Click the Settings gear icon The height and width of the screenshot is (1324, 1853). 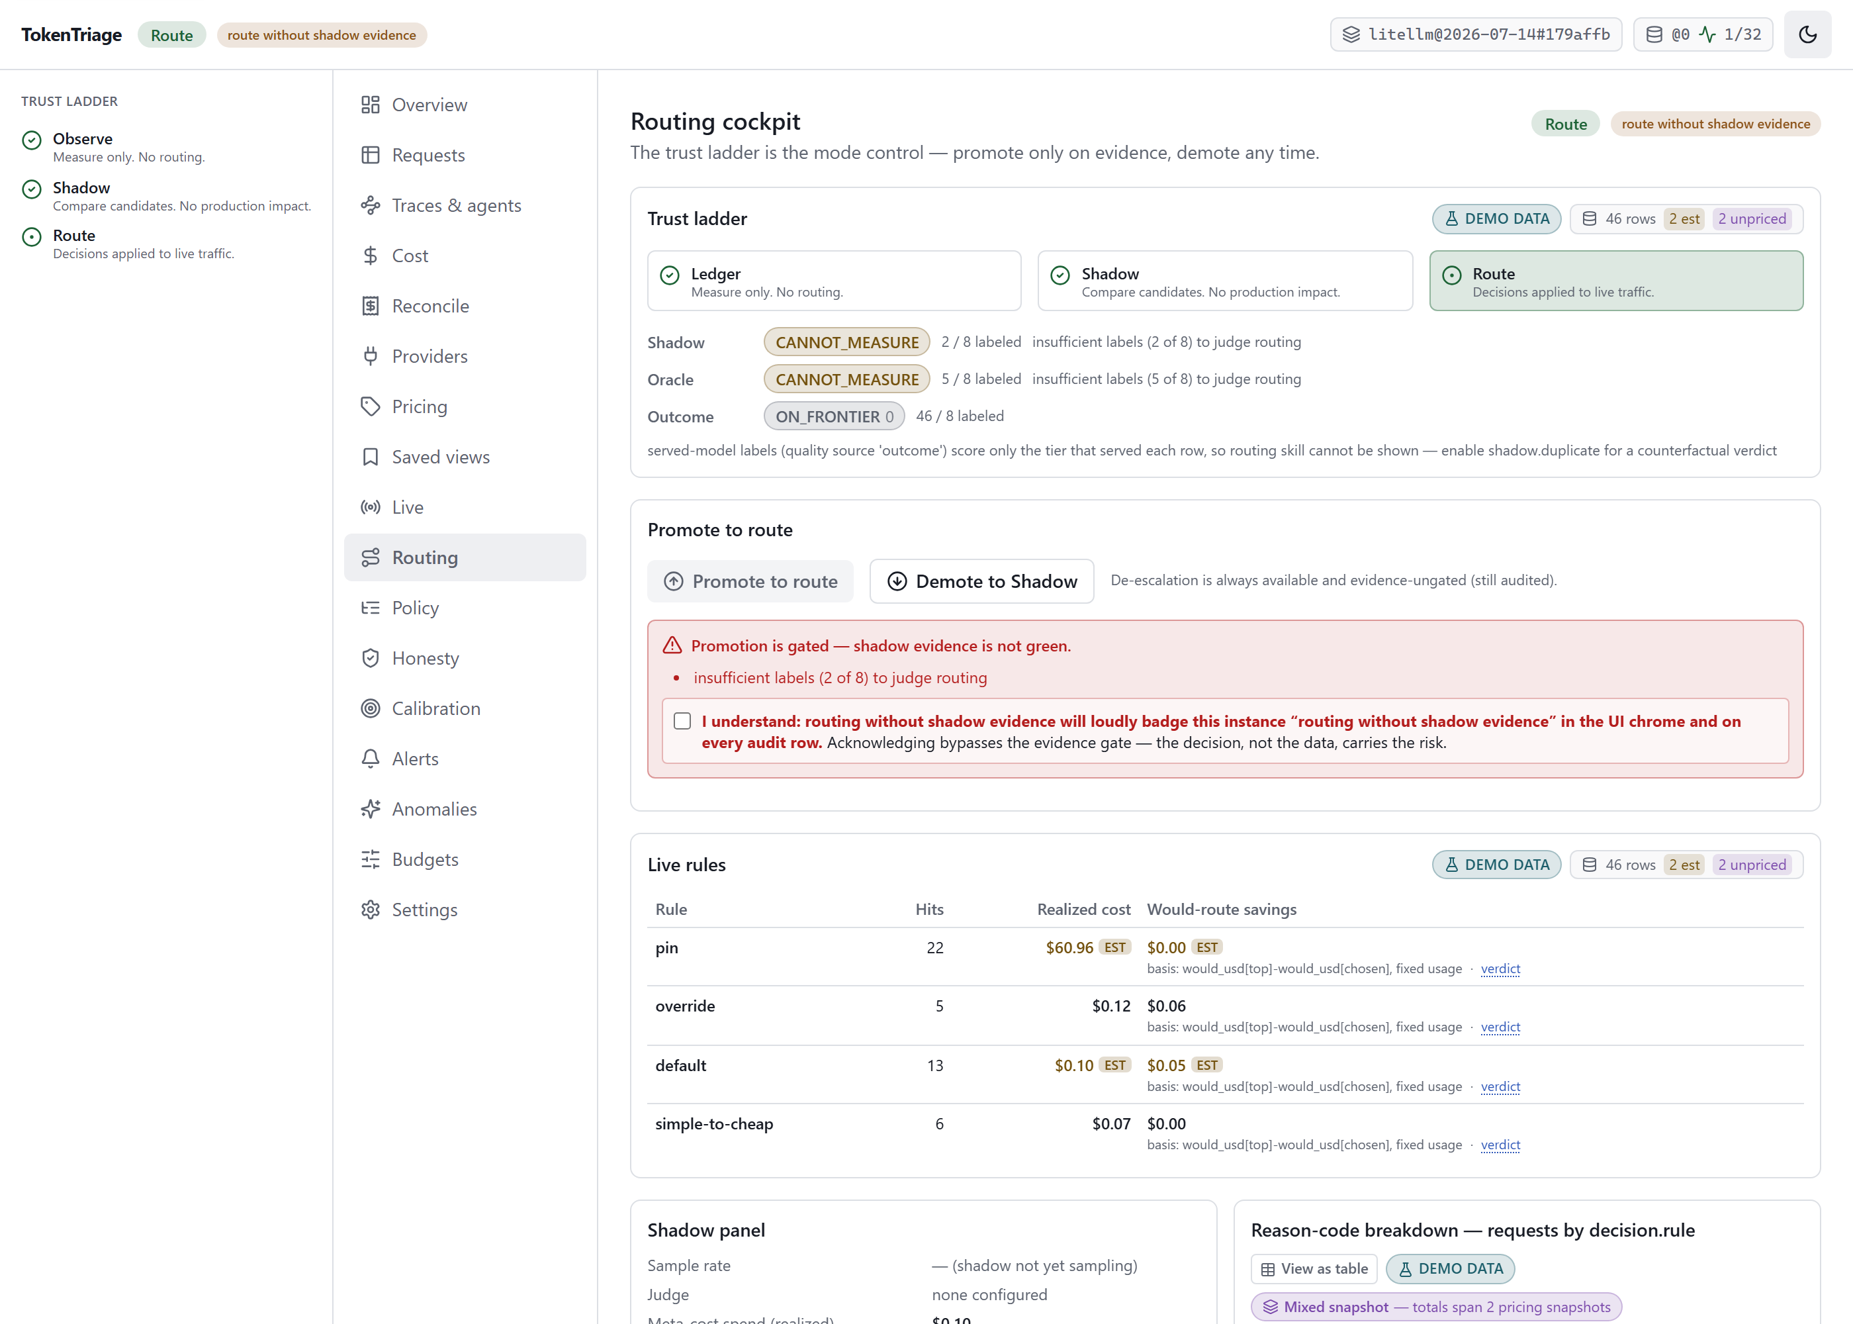click(x=370, y=909)
